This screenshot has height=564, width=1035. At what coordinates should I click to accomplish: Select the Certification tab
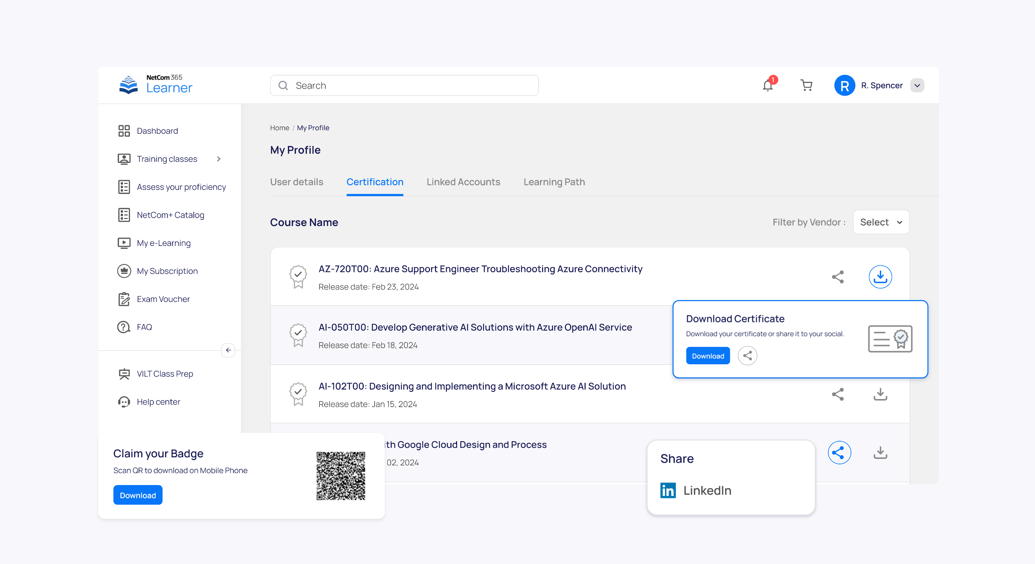tap(375, 182)
